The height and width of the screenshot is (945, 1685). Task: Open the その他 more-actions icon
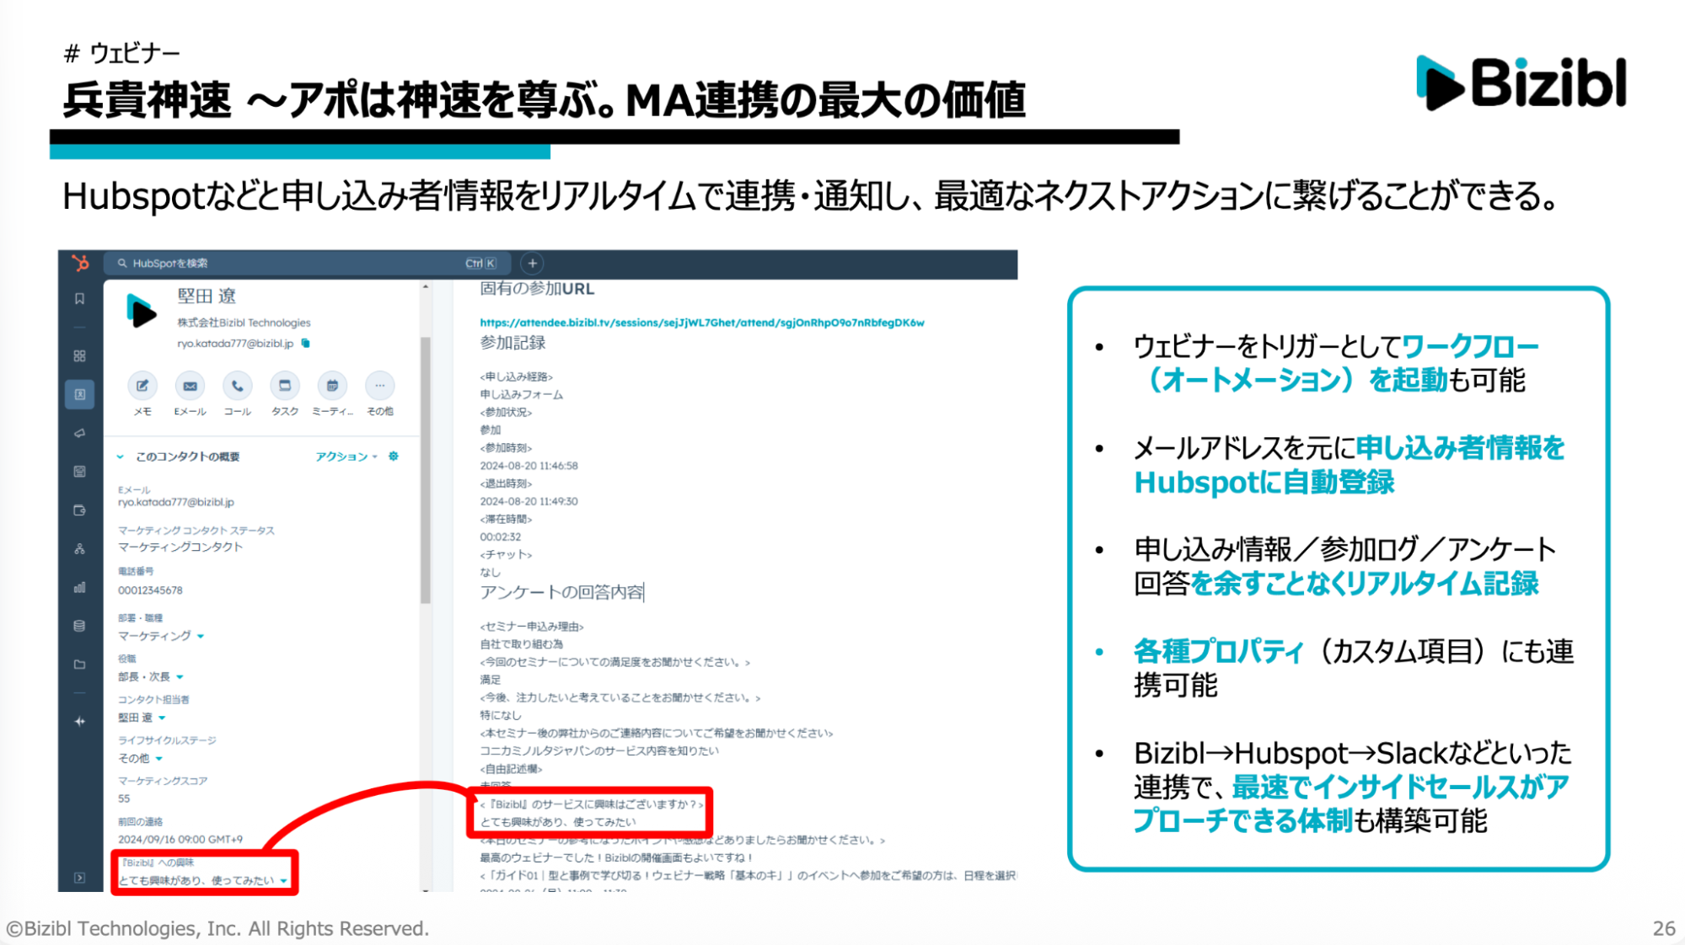click(x=379, y=386)
